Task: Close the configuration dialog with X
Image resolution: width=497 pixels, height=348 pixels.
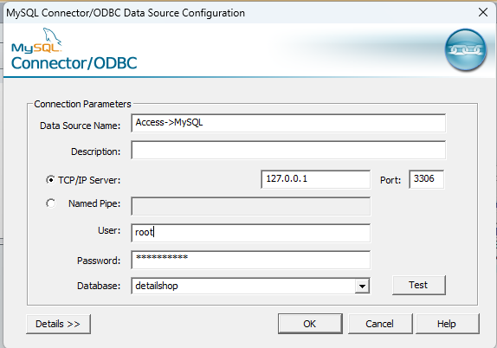Action: point(483,12)
